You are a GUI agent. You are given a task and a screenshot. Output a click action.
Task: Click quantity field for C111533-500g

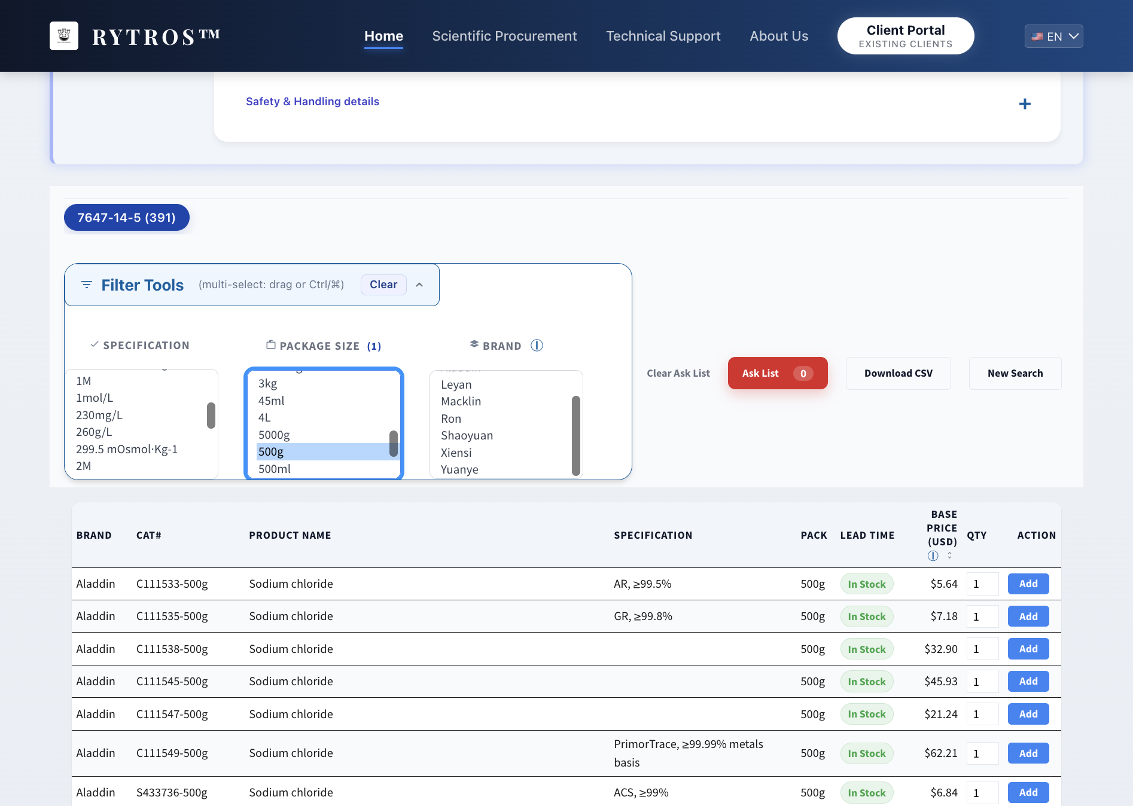pos(982,584)
